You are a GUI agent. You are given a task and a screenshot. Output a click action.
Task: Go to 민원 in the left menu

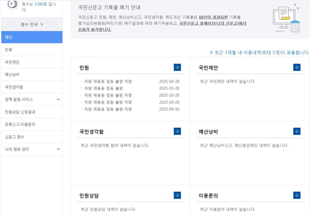click(x=32, y=50)
